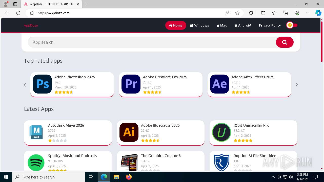Open Spotify: Music and Podcasts title link
This screenshot has height=182, width=324.
pos(72,156)
